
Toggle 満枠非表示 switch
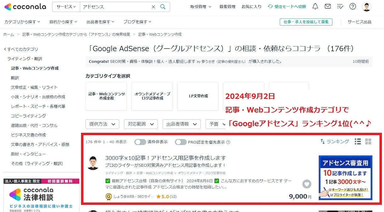pyautogui.click(x=140, y=142)
